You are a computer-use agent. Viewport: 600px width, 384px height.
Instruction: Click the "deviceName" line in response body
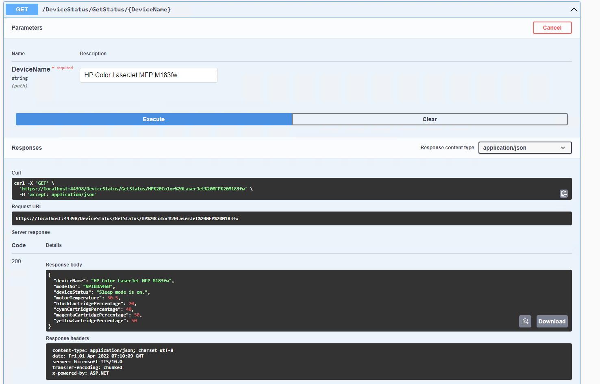point(113,281)
